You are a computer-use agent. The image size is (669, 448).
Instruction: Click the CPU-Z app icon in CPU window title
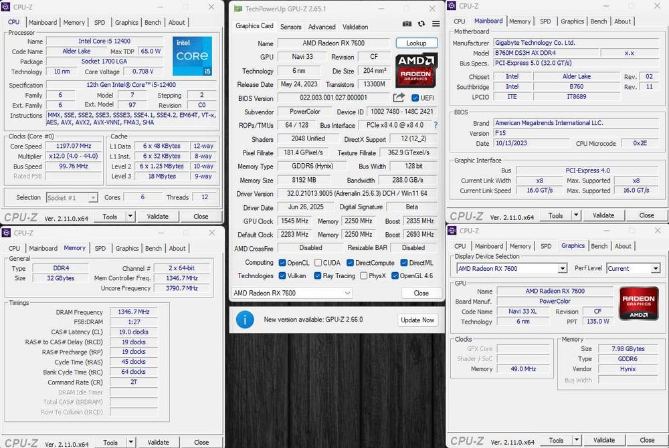coord(6,7)
